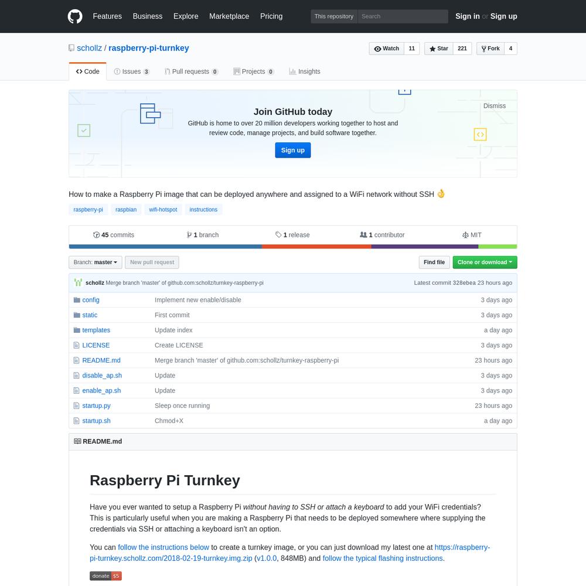The image size is (586, 586).
Task: Click the LICENSE file icon
Action: [x=76, y=345]
